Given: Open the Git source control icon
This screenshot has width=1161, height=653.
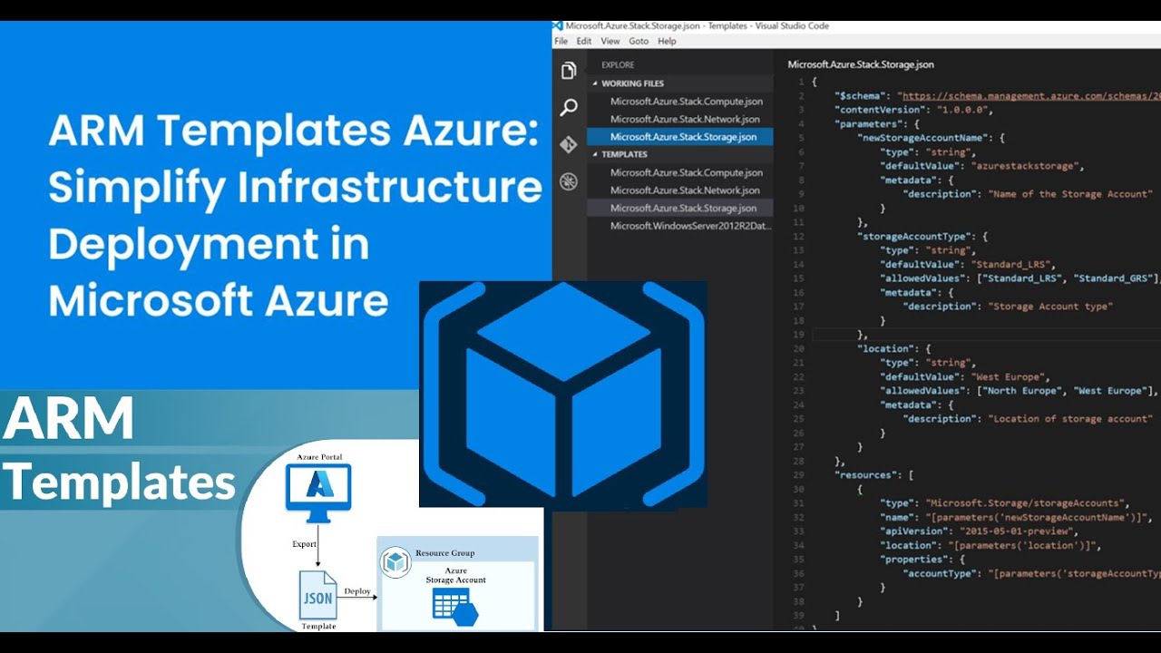Looking at the screenshot, I should (x=569, y=144).
